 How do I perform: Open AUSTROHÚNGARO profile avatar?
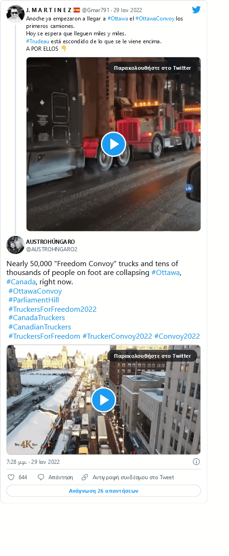[15, 245]
